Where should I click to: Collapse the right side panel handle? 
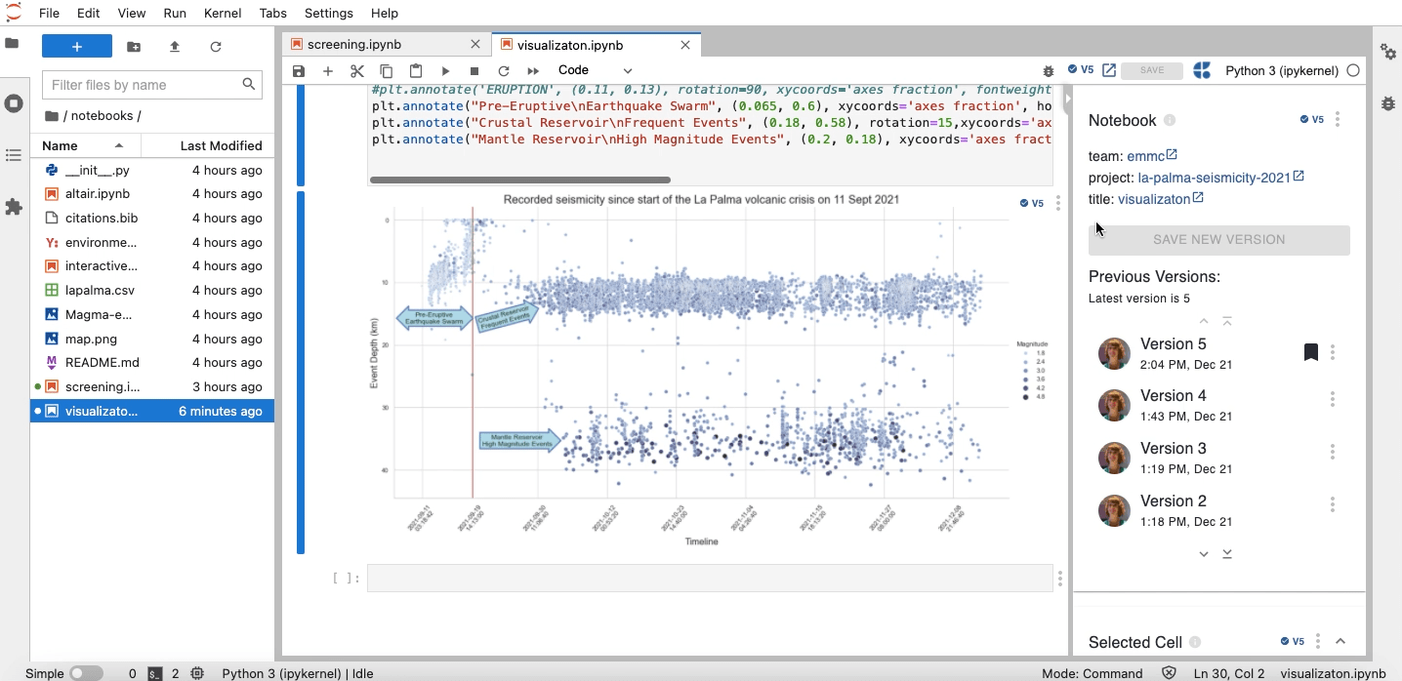1068,99
